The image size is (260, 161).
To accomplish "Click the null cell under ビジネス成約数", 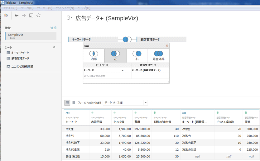I will click(x=229, y=157).
